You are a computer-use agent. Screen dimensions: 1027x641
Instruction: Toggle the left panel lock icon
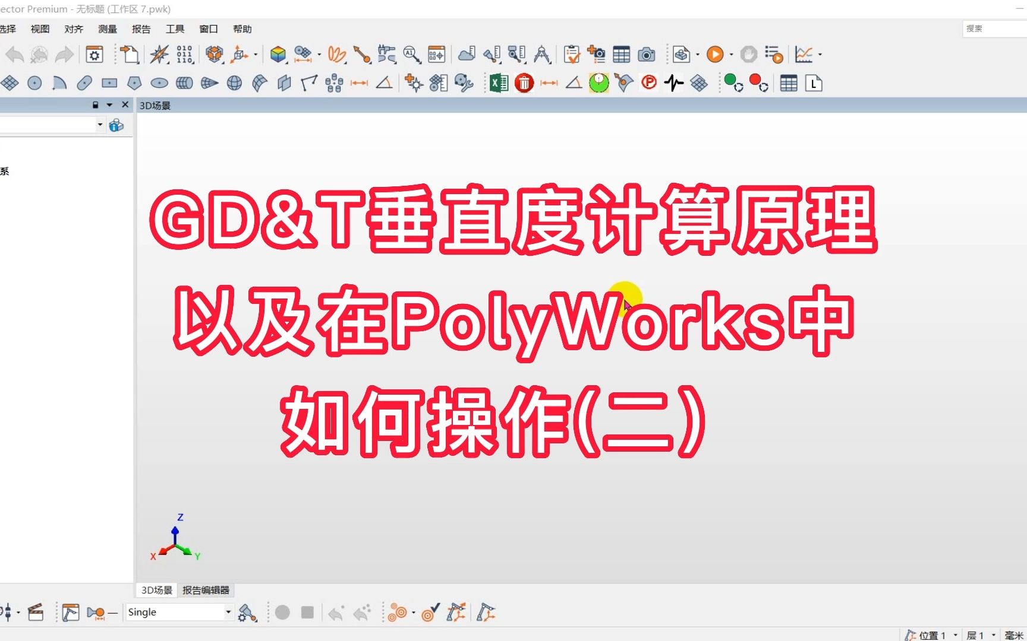(95, 105)
